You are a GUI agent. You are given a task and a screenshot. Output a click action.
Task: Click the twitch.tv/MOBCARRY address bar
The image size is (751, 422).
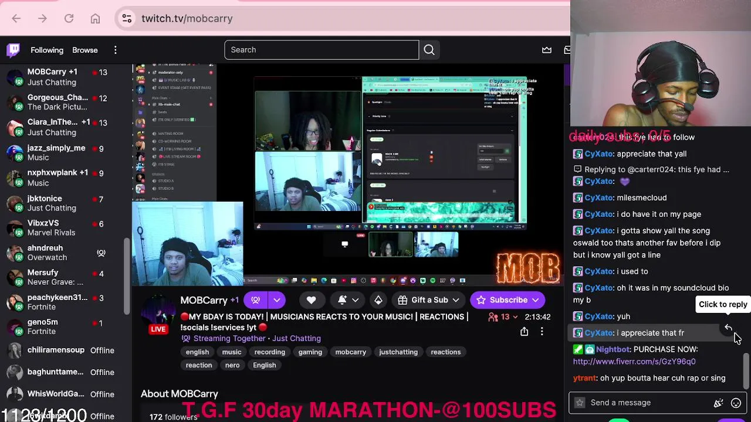[x=352, y=19]
